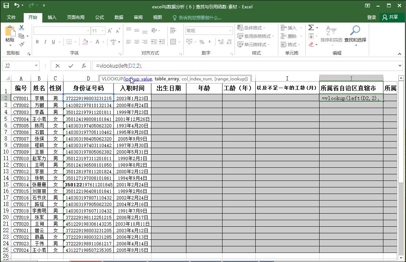Apply the fill color bucket
Viewport: 406px width, 262px height.
click(x=85, y=42)
